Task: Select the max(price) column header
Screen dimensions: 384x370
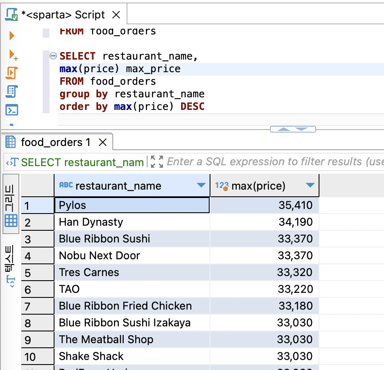Action: [265, 185]
